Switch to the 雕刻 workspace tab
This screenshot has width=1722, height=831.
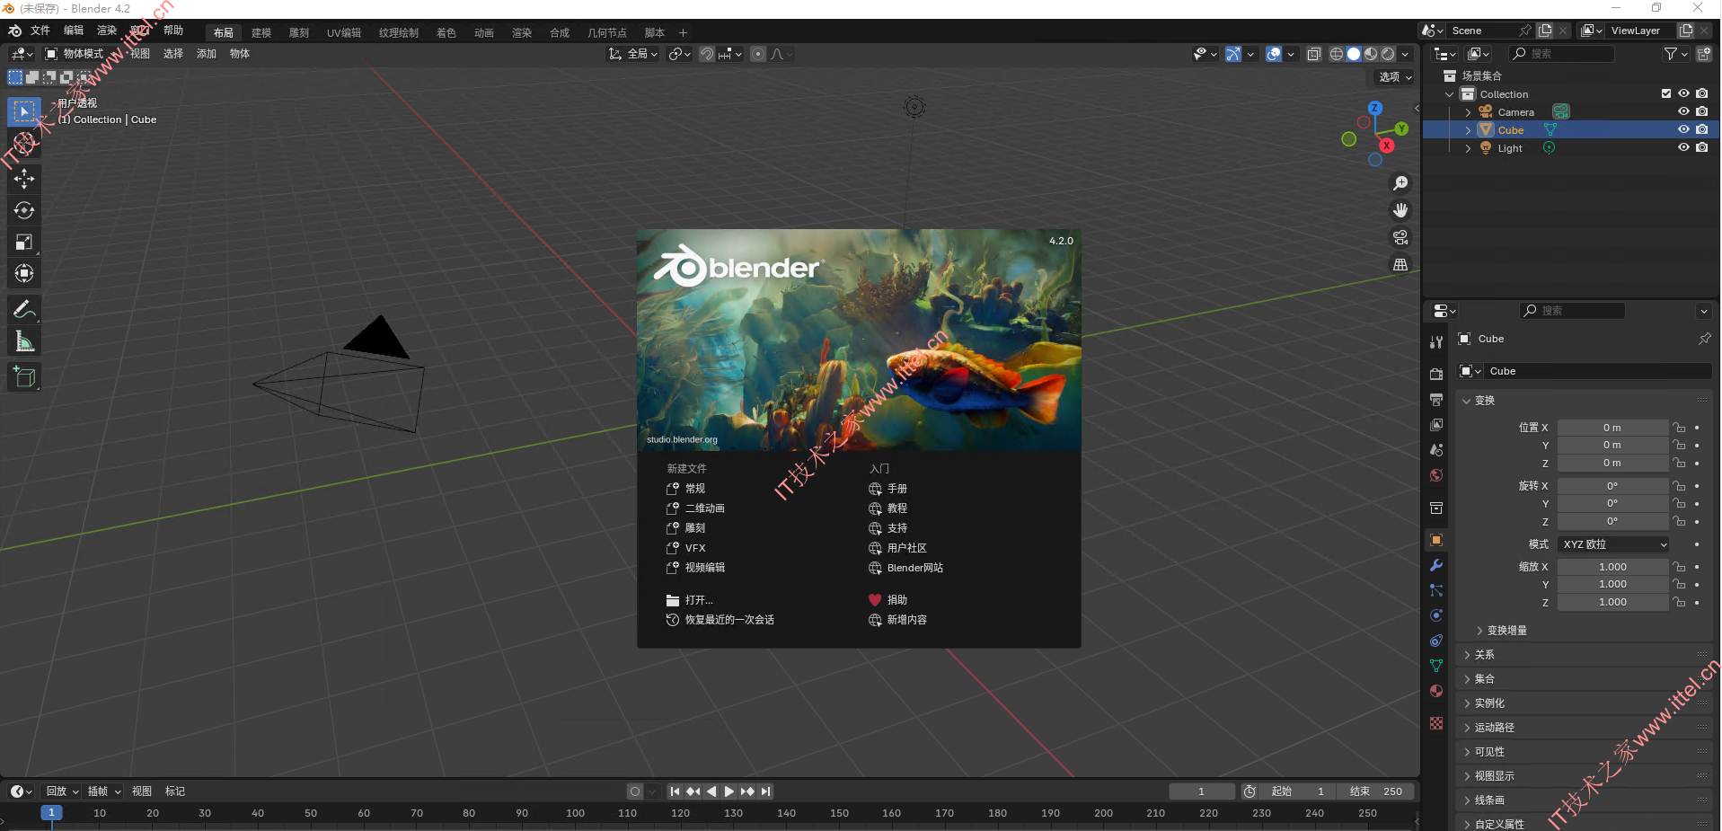point(299,32)
